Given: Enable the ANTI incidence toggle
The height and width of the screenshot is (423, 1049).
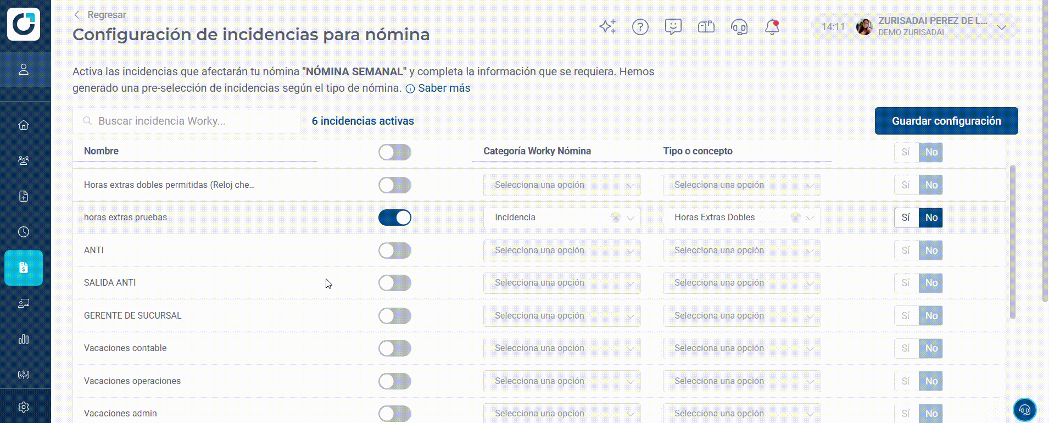Looking at the screenshot, I should pos(395,251).
